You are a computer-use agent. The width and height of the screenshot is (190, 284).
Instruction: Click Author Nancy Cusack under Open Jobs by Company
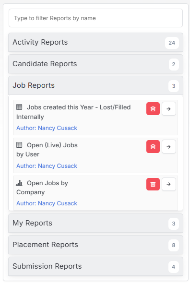[x=47, y=203]
